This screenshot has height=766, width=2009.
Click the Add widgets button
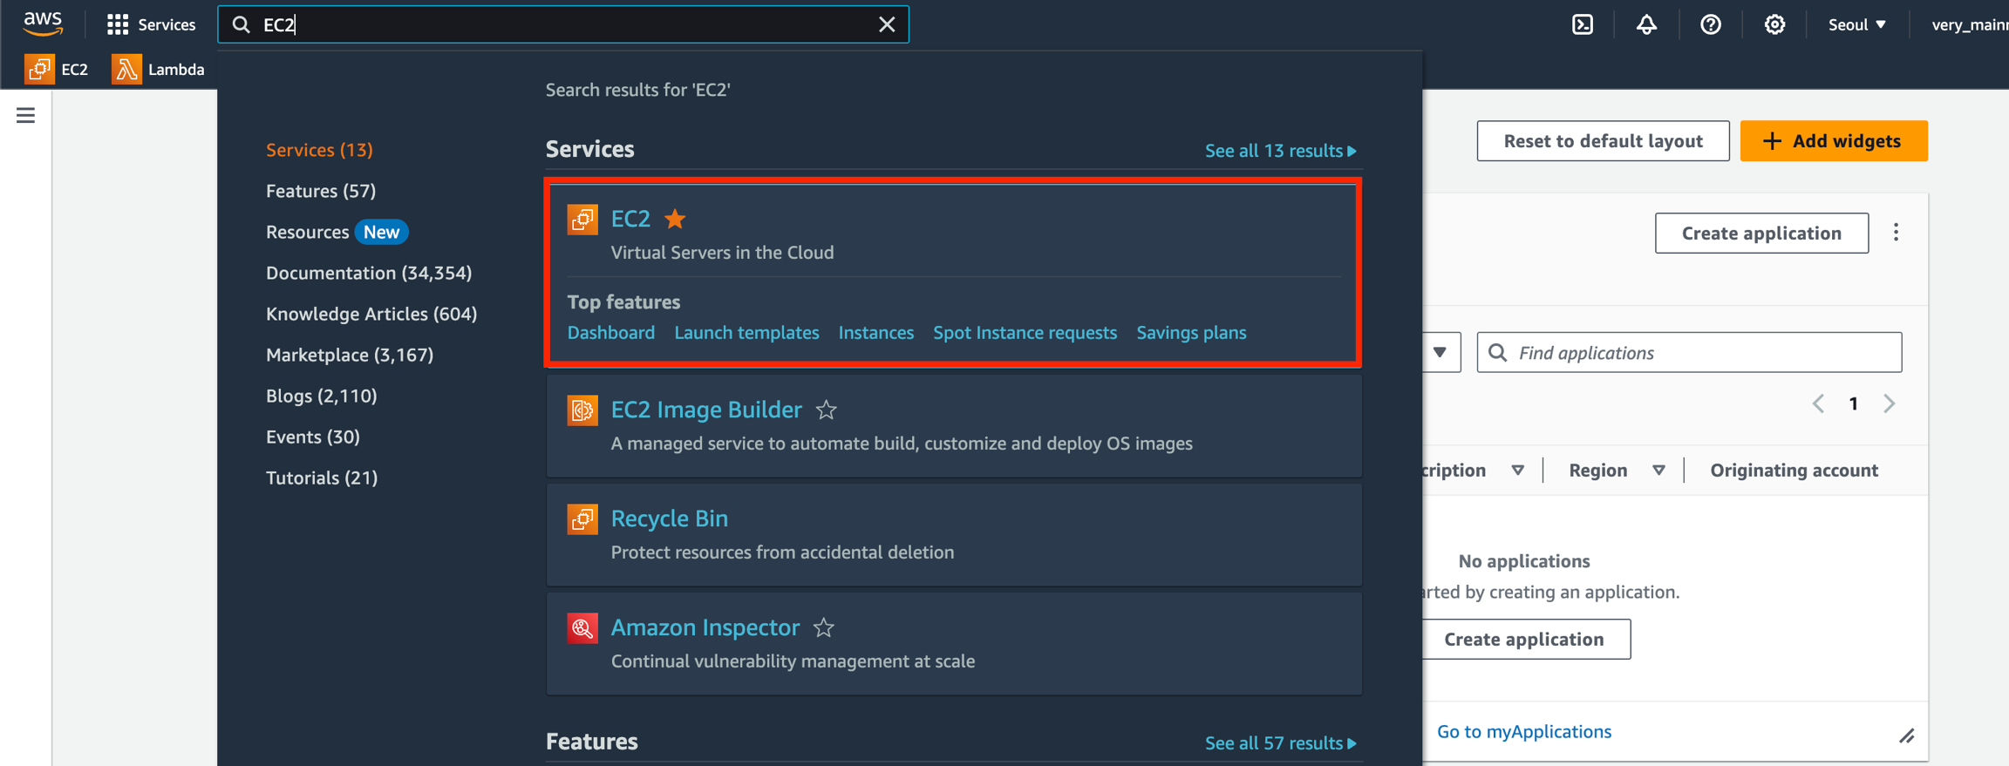[1833, 141]
